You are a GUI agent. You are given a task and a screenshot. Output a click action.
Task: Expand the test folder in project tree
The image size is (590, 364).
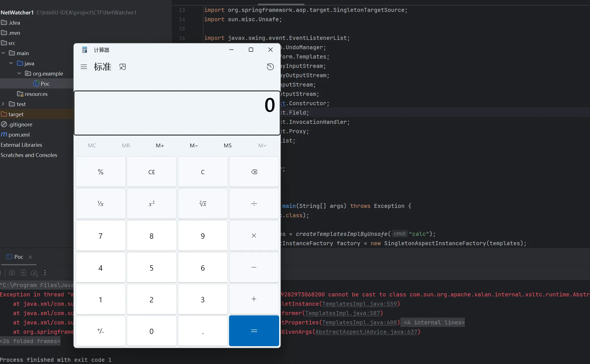[3, 104]
